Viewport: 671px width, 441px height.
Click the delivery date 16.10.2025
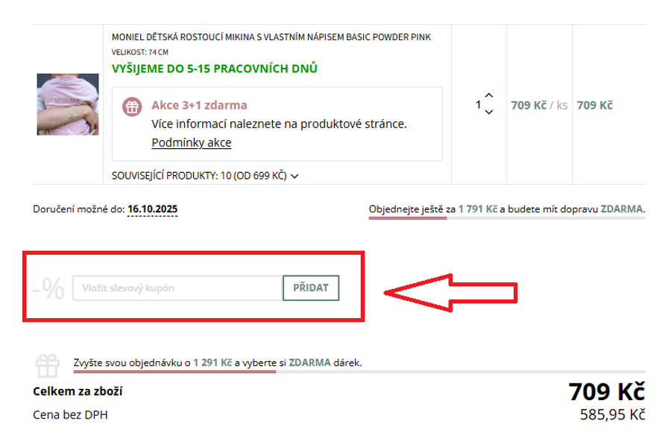[152, 209]
